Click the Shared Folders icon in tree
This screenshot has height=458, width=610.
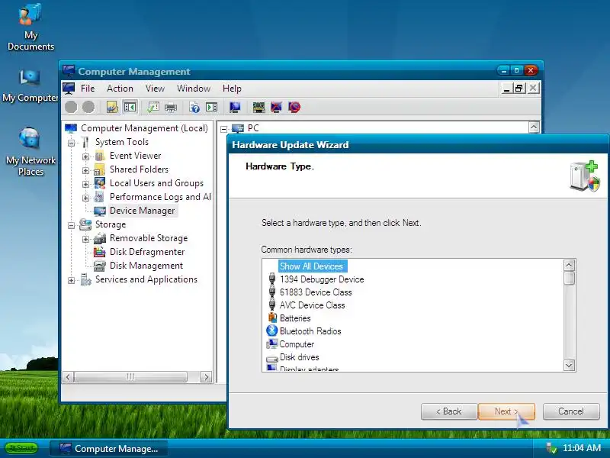tap(100, 169)
